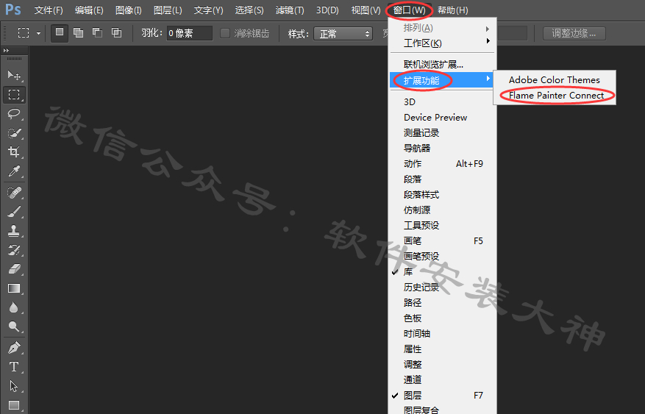Select the Rectangle shape tool
645x414 pixels.
point(14,405)
